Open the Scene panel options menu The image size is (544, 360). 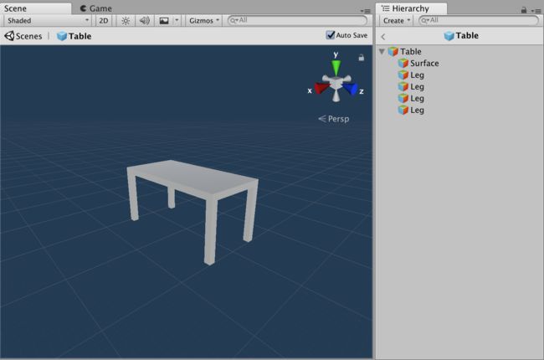[x=366, y=11]
